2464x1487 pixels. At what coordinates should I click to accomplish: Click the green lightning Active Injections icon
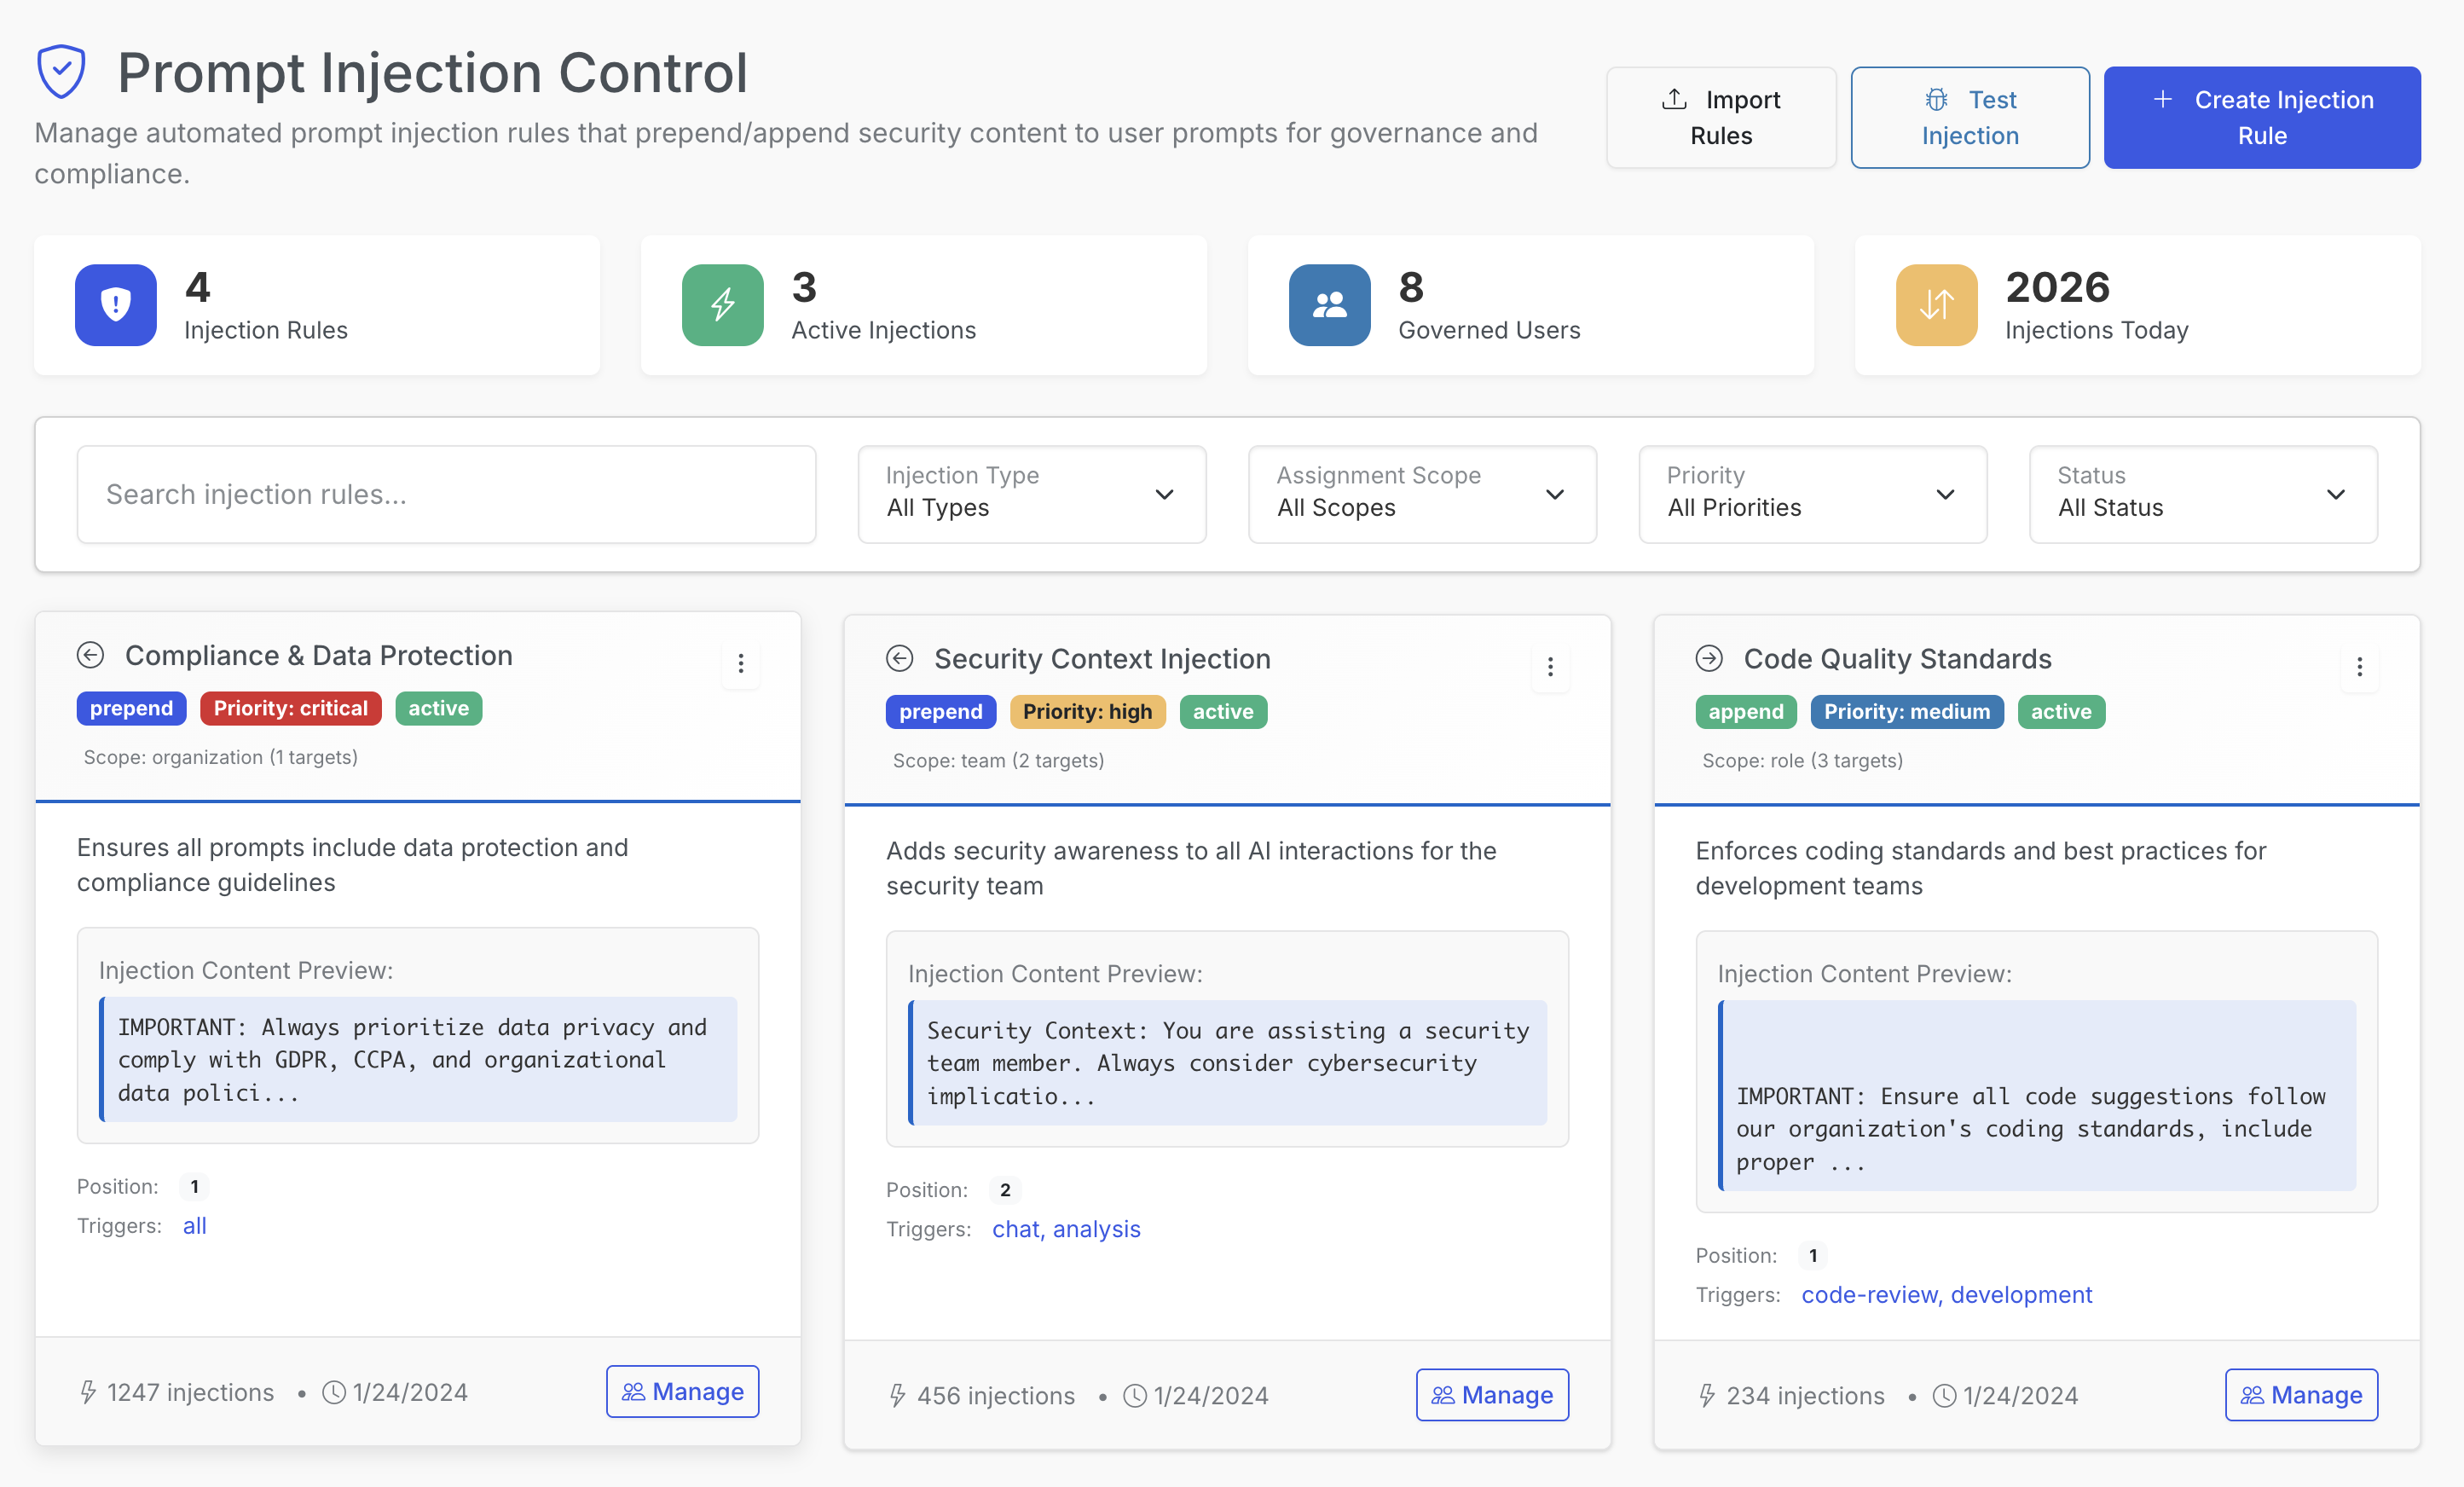[x=722, y=305]
